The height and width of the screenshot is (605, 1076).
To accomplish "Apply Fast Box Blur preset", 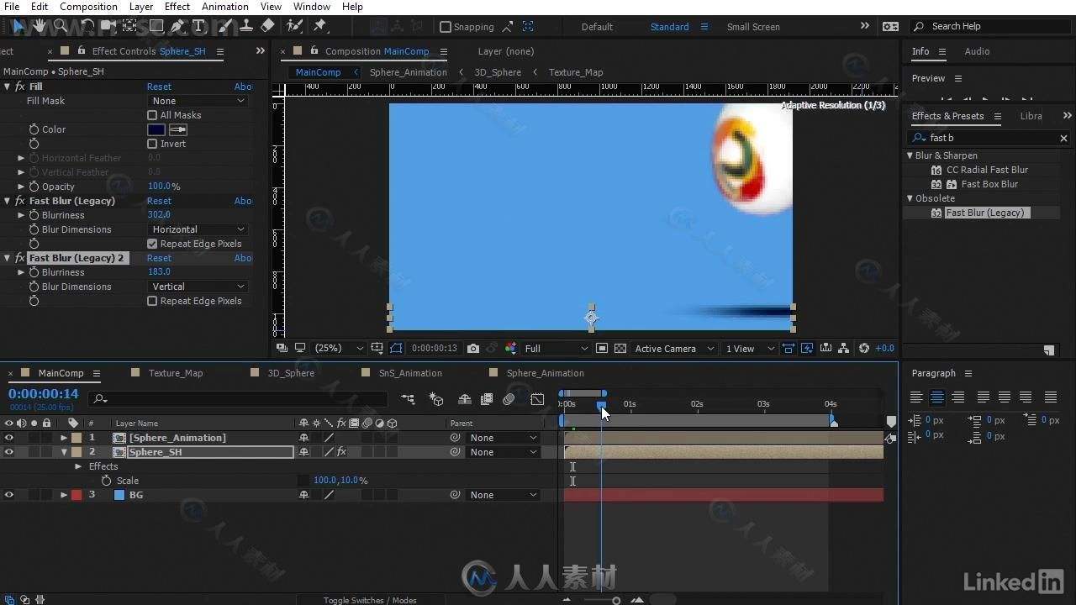I will coord(989,184).
